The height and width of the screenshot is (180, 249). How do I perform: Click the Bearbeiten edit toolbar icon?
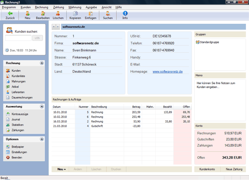click(x=43, y=14)
